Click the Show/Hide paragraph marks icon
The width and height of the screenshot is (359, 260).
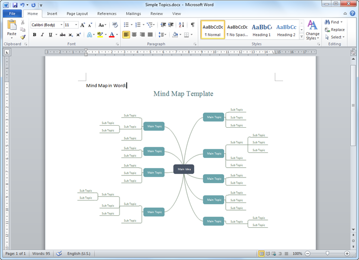193,25
